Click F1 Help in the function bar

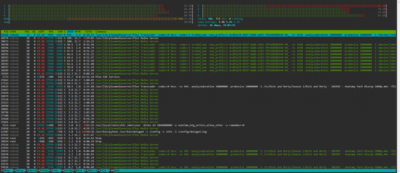(6, 171)
